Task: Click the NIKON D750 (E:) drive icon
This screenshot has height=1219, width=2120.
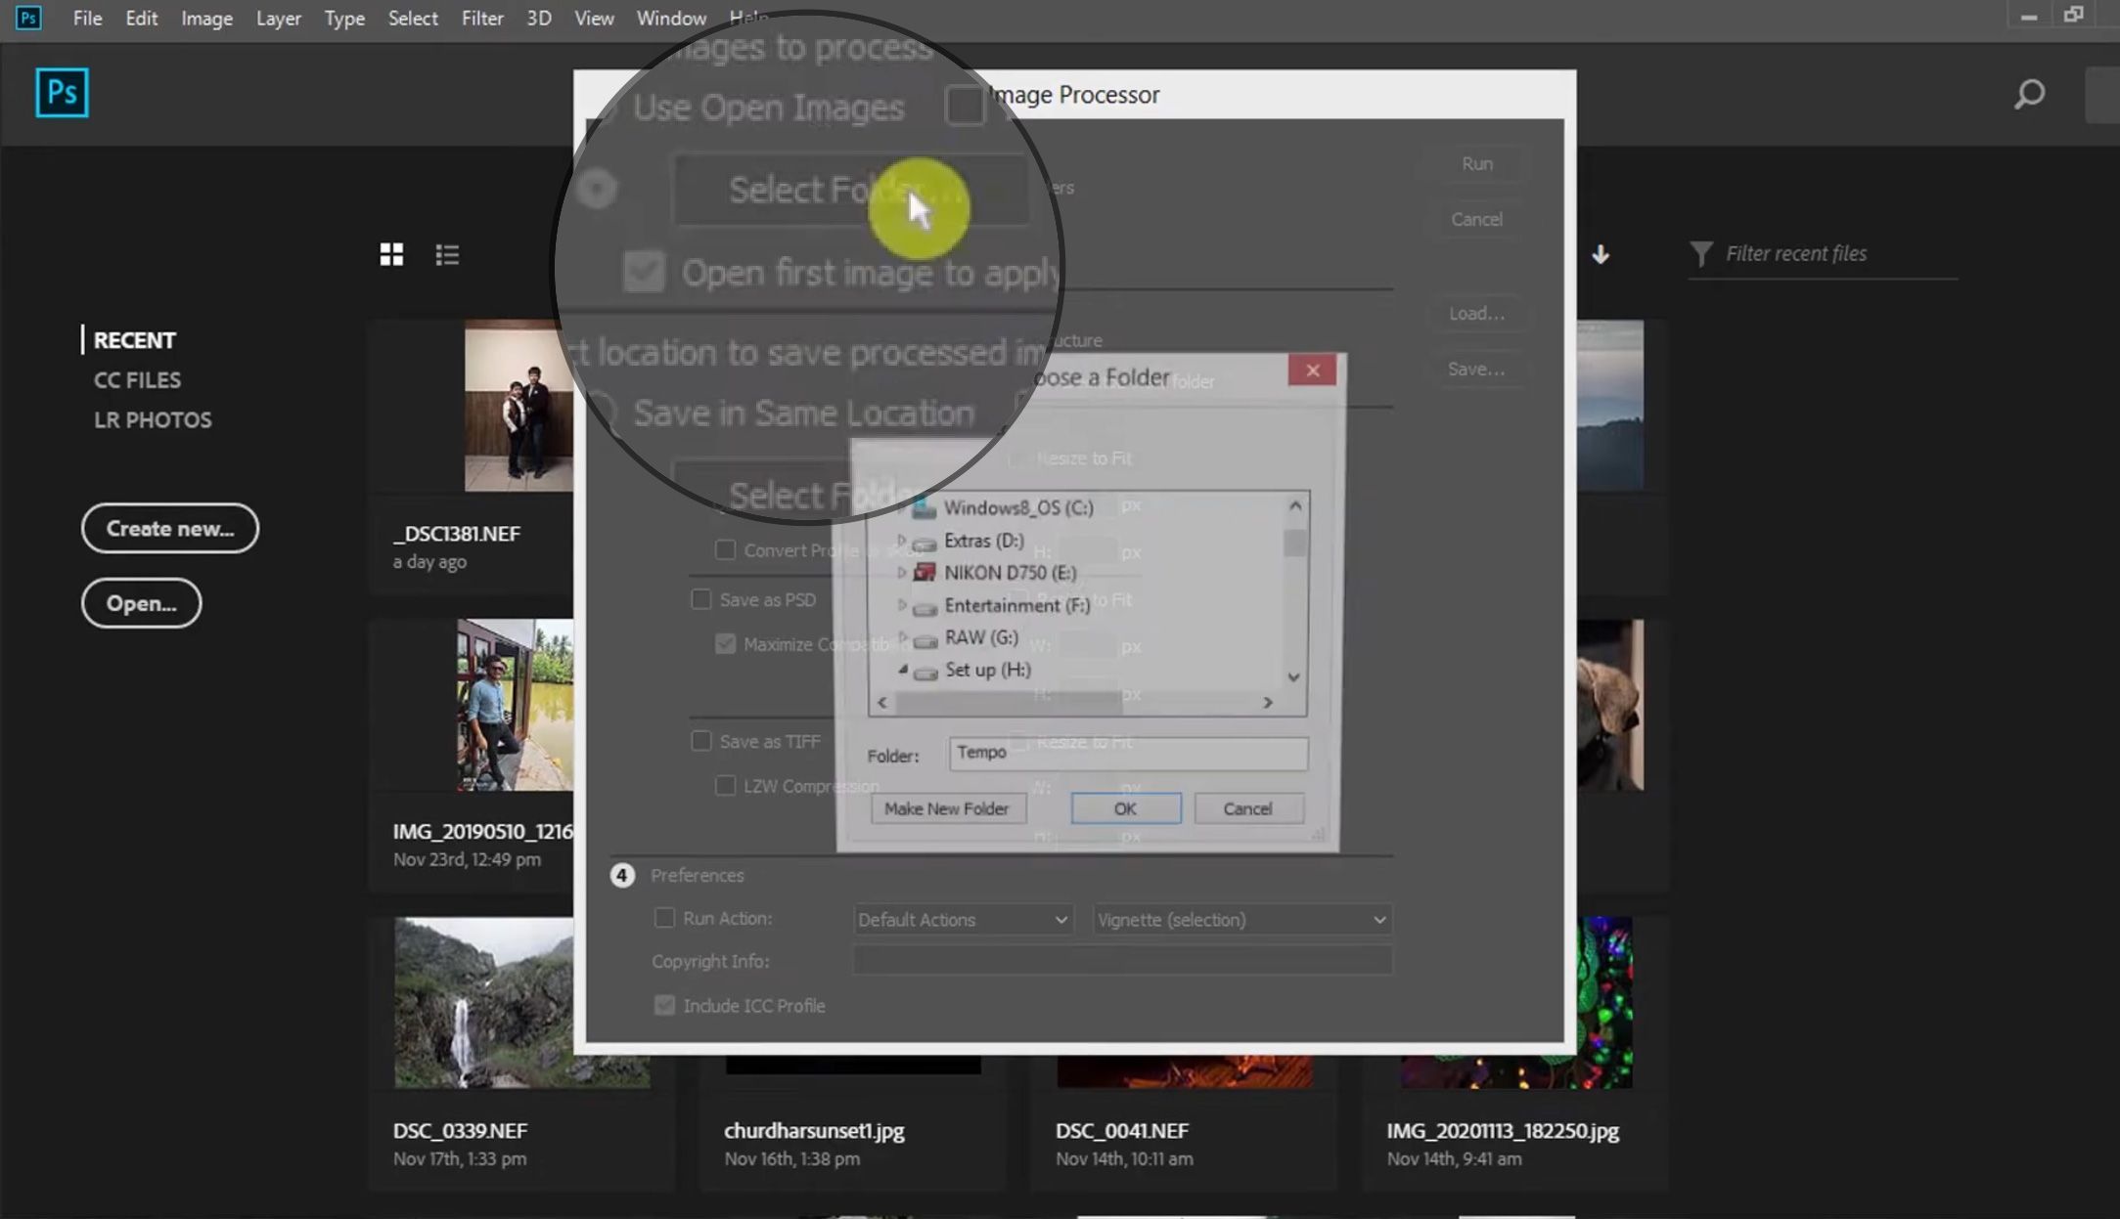Action: [x=925, y=573]
